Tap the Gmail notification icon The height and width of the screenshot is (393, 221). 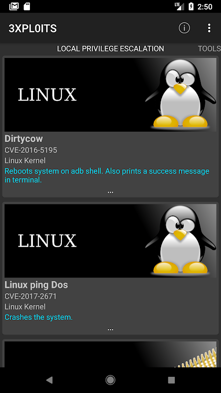click(x=14, y=6)
